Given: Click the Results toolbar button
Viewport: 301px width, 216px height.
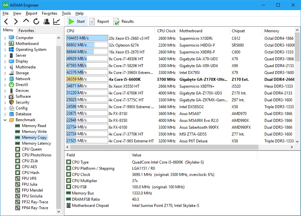Looking at the screenshot, I should coord(124,22).
